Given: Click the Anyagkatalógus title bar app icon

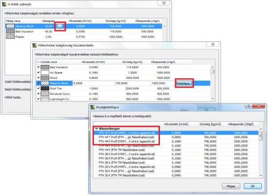Looking at the screenshot, I should [92, 107].
